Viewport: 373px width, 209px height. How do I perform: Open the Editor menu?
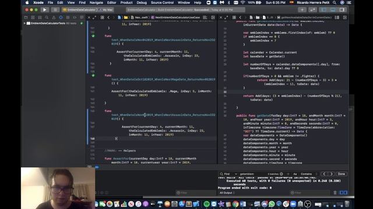click(111, 2)
